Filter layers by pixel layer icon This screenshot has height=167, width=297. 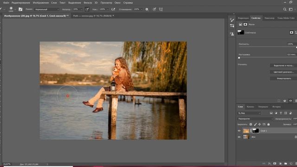pos(271,113)
